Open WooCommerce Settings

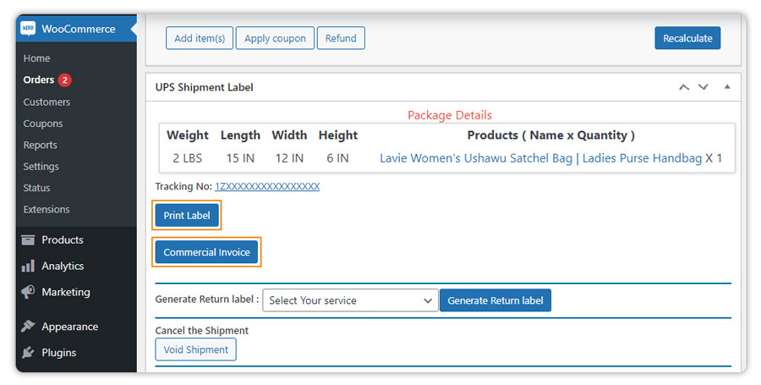click(x=41, y=167)
